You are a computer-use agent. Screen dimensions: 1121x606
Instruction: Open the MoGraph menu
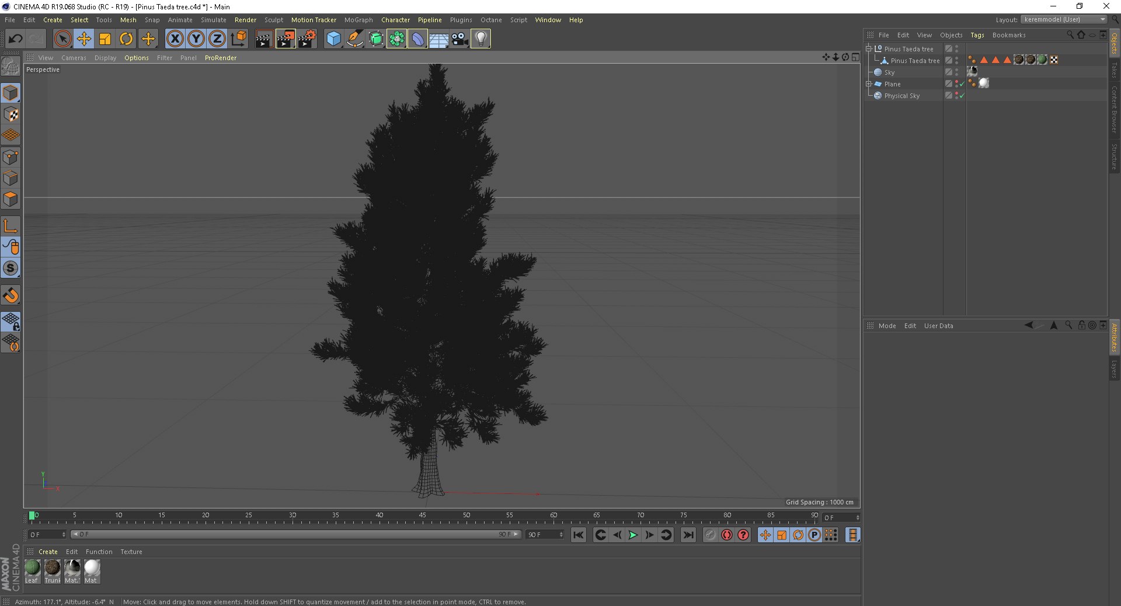pyautogui.click(x=358, y=20)
